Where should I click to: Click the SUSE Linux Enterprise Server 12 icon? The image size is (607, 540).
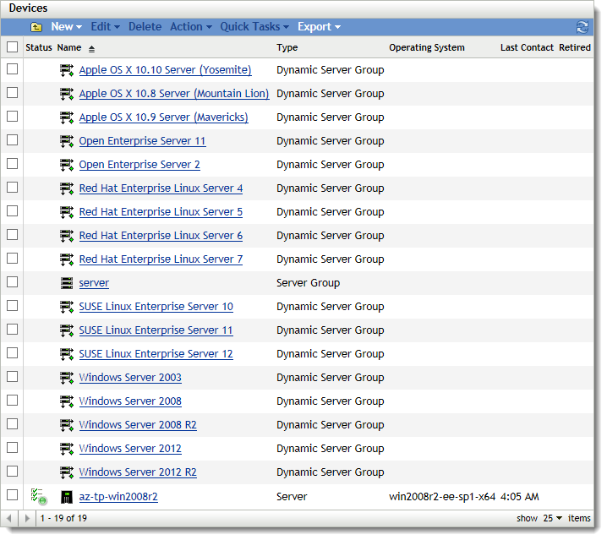(67, 354)
